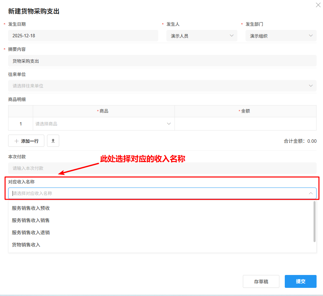Click the 存草稿 save draft button

(x=261, y=281)
